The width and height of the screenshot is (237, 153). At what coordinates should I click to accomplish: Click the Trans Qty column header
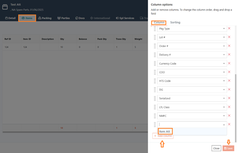click(x=121, y=39)
